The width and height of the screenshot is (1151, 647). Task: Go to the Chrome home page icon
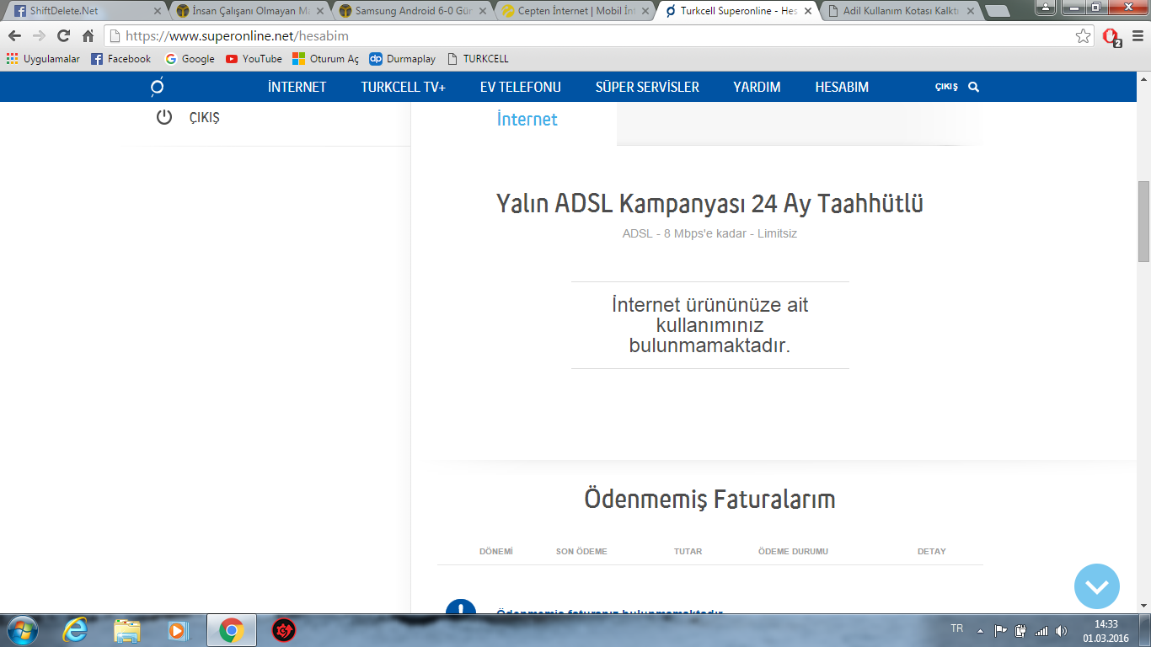[88, 36]
